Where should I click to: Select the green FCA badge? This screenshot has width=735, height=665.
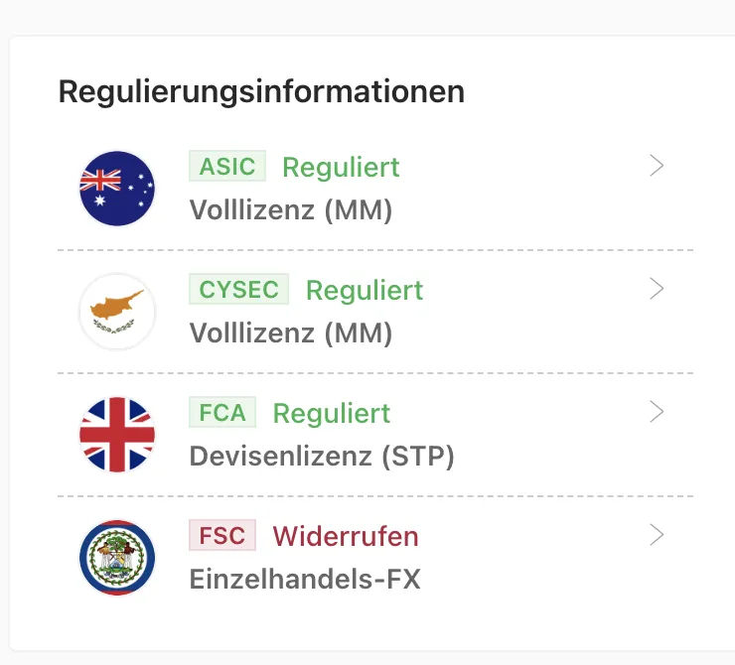[x=222, y=412]
